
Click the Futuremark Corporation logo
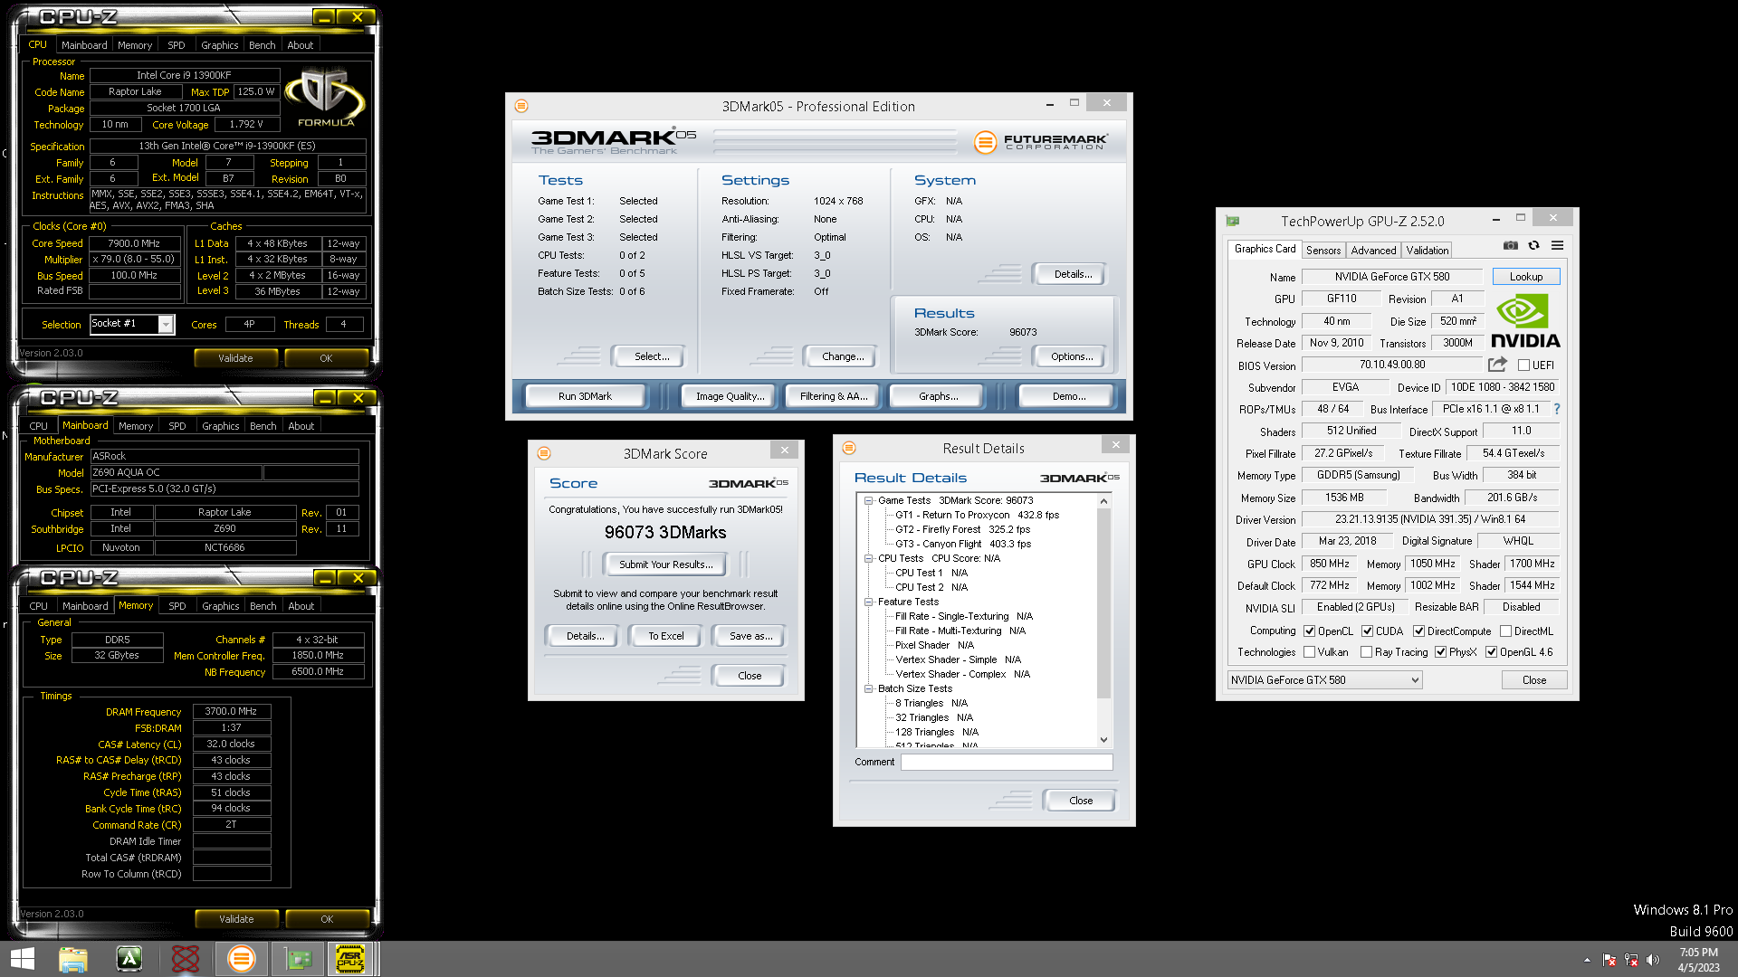coord(1041,142)
